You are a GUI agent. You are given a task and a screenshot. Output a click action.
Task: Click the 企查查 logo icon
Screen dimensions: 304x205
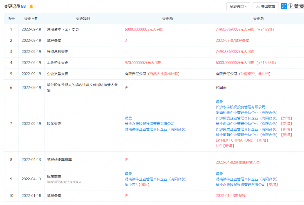click(x=284, y=6)
